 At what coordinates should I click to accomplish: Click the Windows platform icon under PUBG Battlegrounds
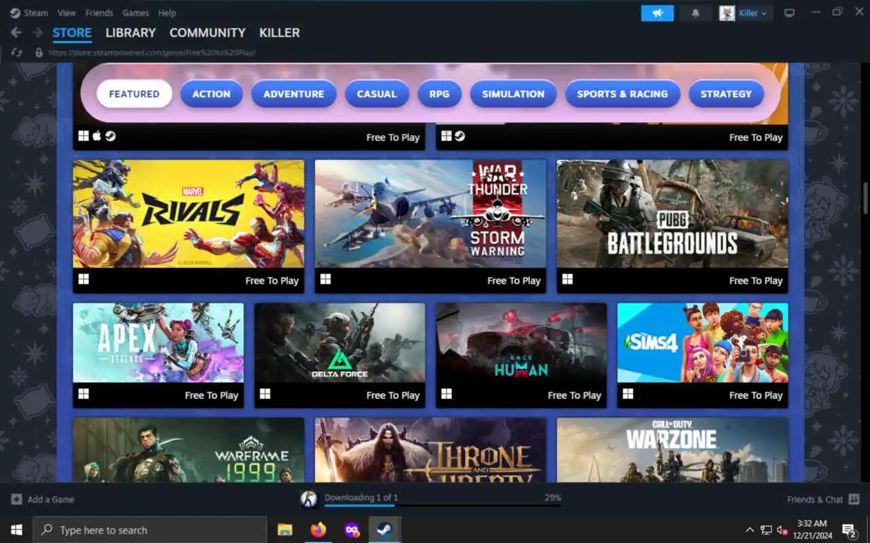[x=568, y=279]
